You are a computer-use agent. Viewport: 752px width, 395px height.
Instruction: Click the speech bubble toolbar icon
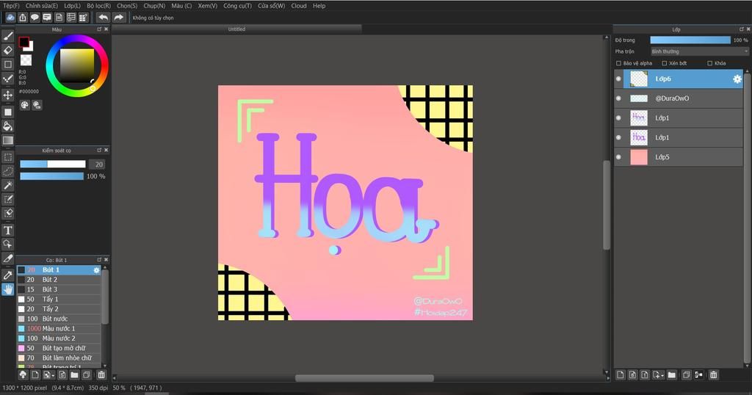[35, 18]
